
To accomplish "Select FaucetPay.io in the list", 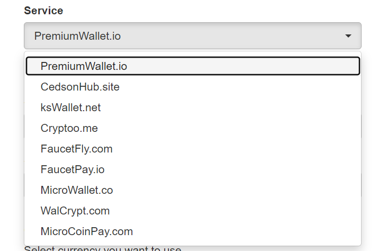I will click(73, 169).
